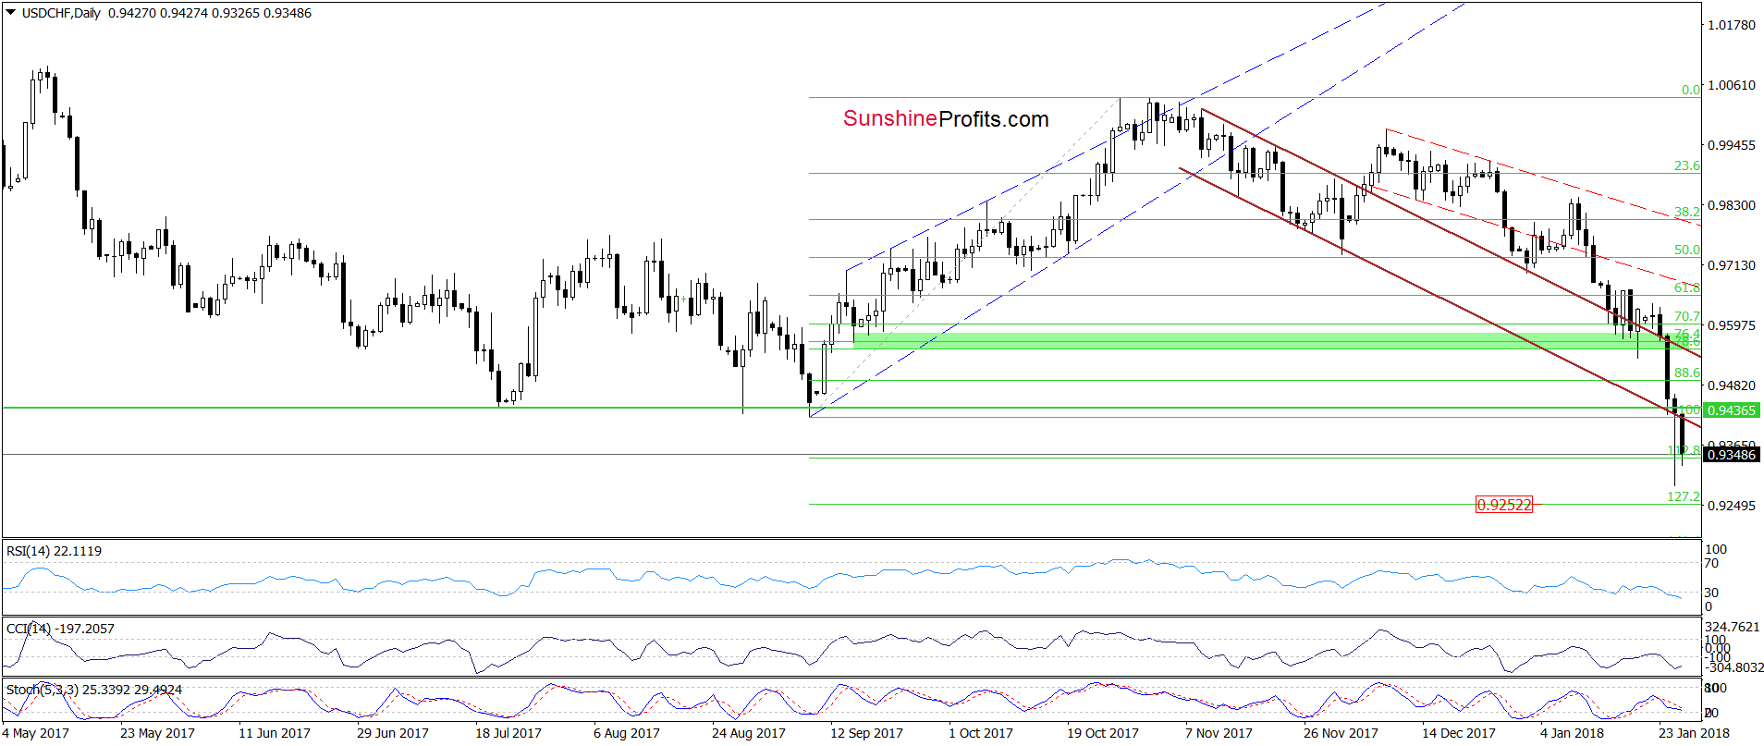The width and height of the screenshot is (1764, 746).
Task: Click the 127.2 Fibonacci extension label
Action: 1684,496
